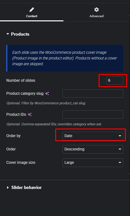The height and width of the screenshot is (216, 130).
Task: Click the caret arrow of Descending dropdown
Action: tap(120, 149)
